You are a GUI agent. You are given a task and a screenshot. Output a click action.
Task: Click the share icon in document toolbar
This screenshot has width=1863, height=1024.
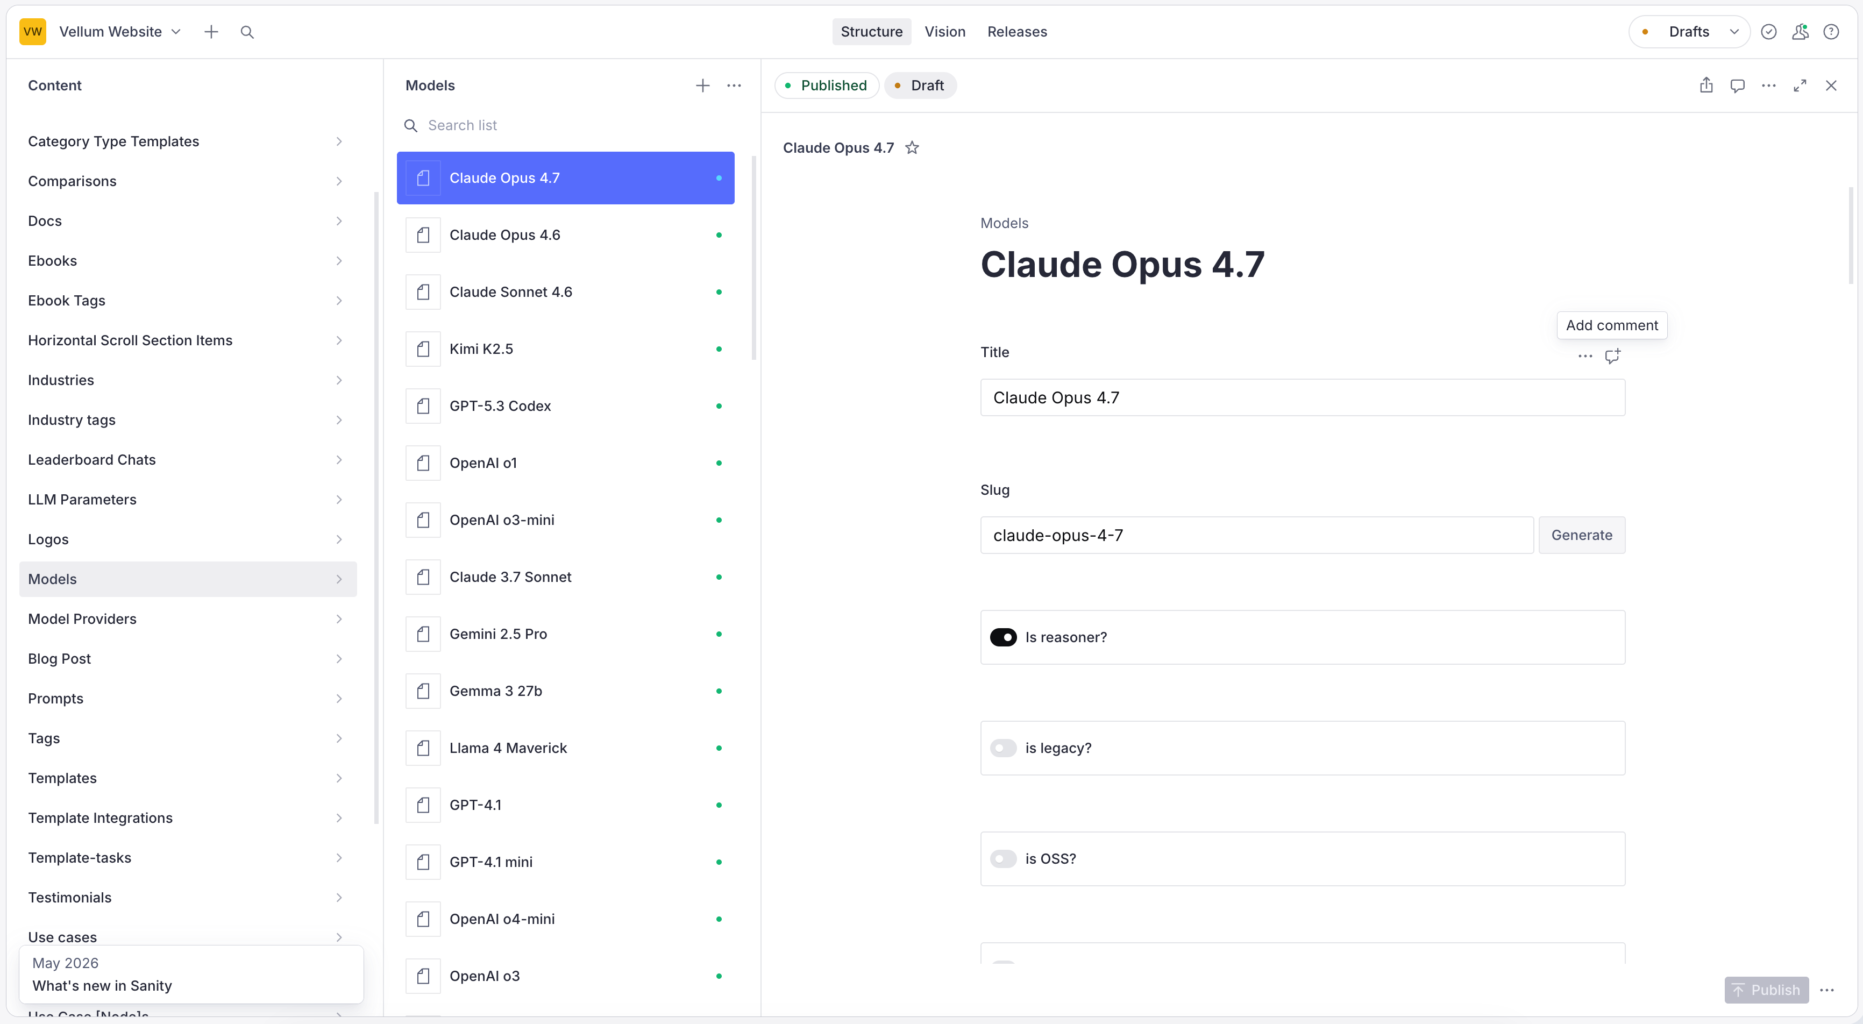(x=1706, y=86)
